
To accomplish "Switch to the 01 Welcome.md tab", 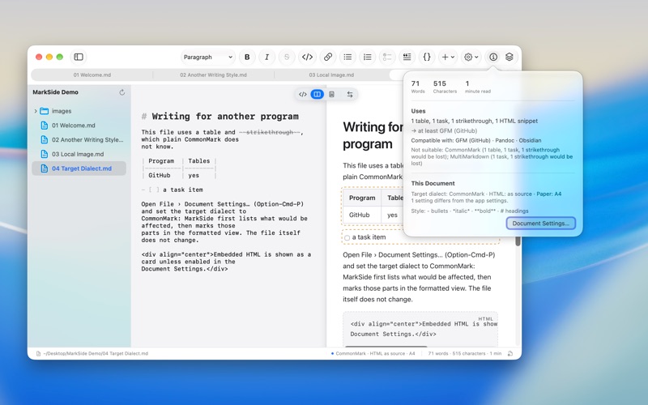I will [x=92, y=75].
